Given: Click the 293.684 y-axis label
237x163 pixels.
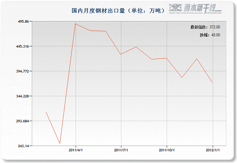Looking at the screenshot, I should [22, 121].
